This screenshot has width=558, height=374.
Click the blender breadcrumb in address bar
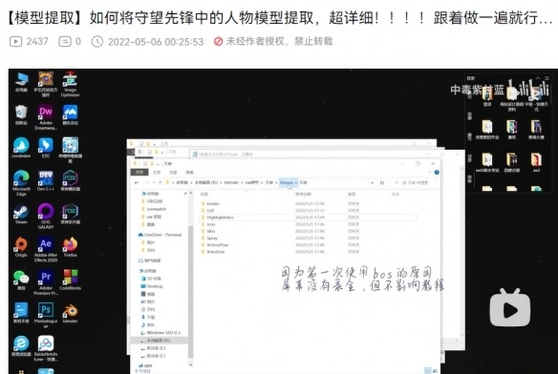tap(231, 182)
